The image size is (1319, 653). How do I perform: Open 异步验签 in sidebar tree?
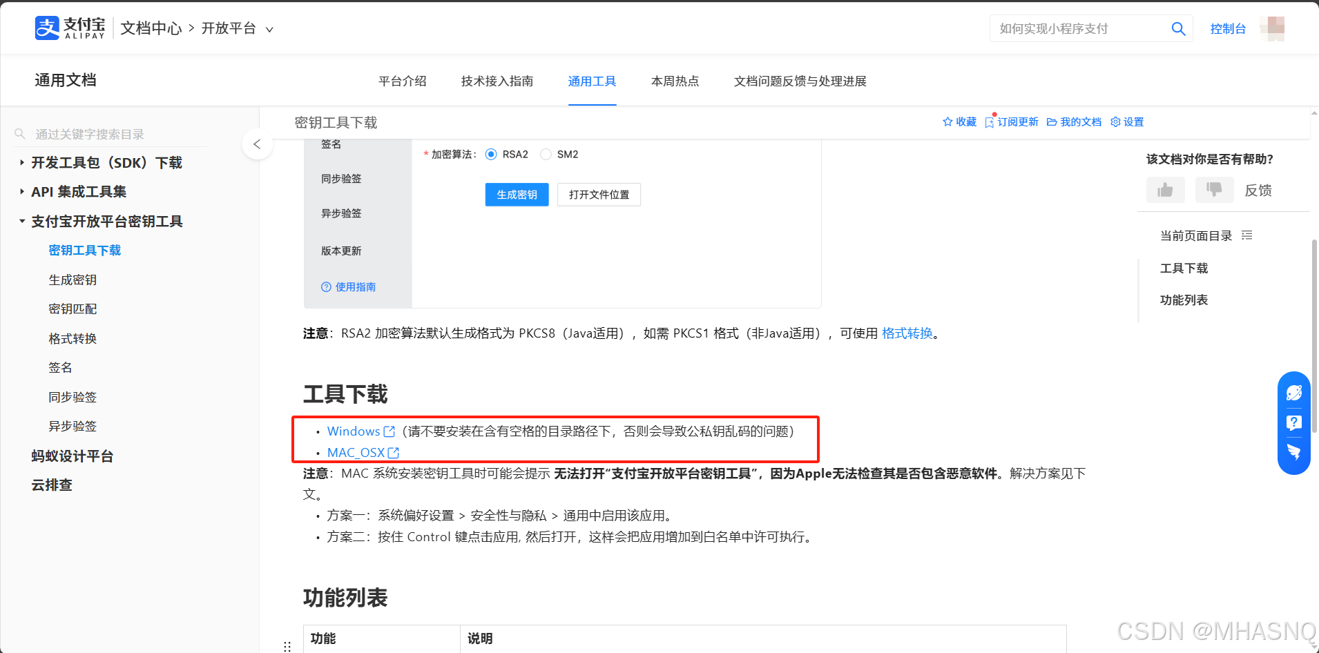pos(73,427)
